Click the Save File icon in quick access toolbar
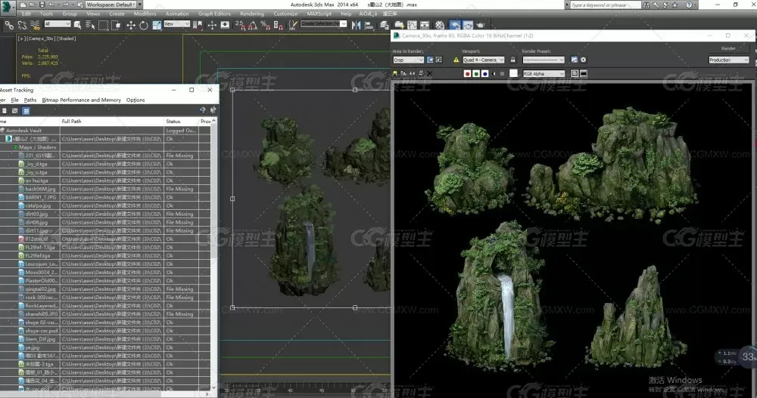This screenshot has height=398, width=757. pos(42,5)
